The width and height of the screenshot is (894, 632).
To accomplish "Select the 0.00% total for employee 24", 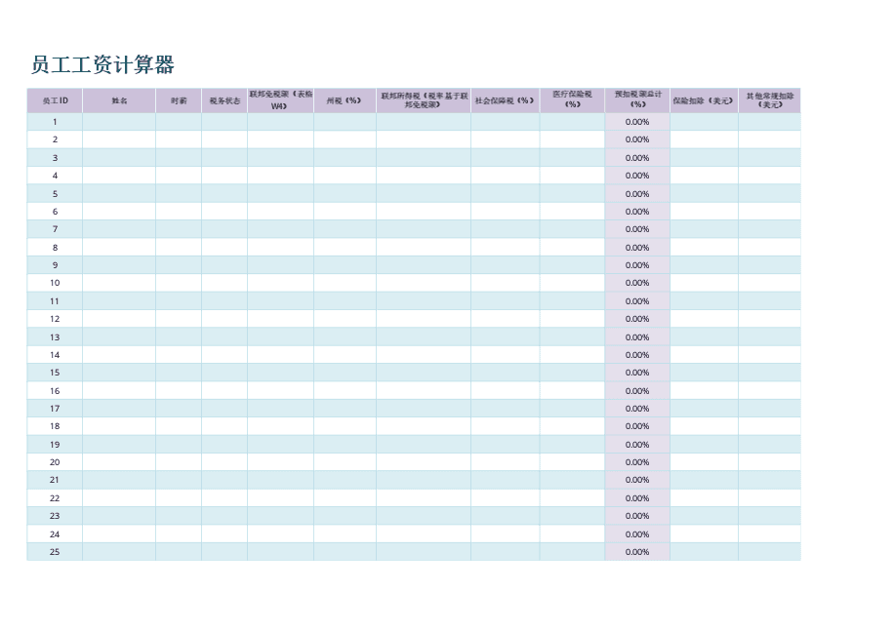I will pyautogui.click(x=637, y=533).
